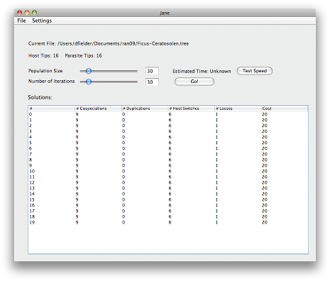This screenshot has height=281, width=330.
Task: Click the Go! button
Action: click(194, 82)
